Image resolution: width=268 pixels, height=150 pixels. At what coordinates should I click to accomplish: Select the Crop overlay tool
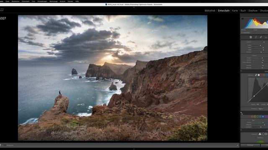coord(256,37)
